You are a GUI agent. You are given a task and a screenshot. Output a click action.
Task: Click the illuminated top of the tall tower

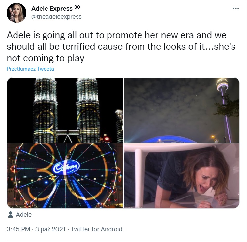[x=222, y=84]
